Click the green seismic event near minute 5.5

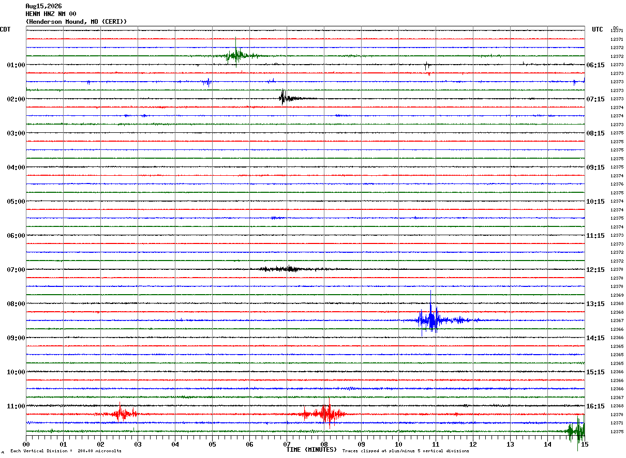[x=238, y=54]
